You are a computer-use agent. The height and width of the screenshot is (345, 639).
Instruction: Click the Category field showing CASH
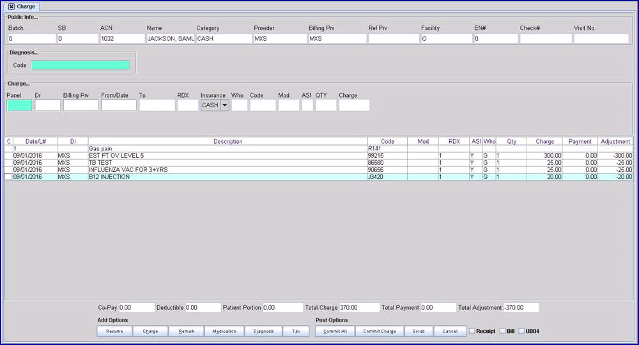(x=224, y=39)
